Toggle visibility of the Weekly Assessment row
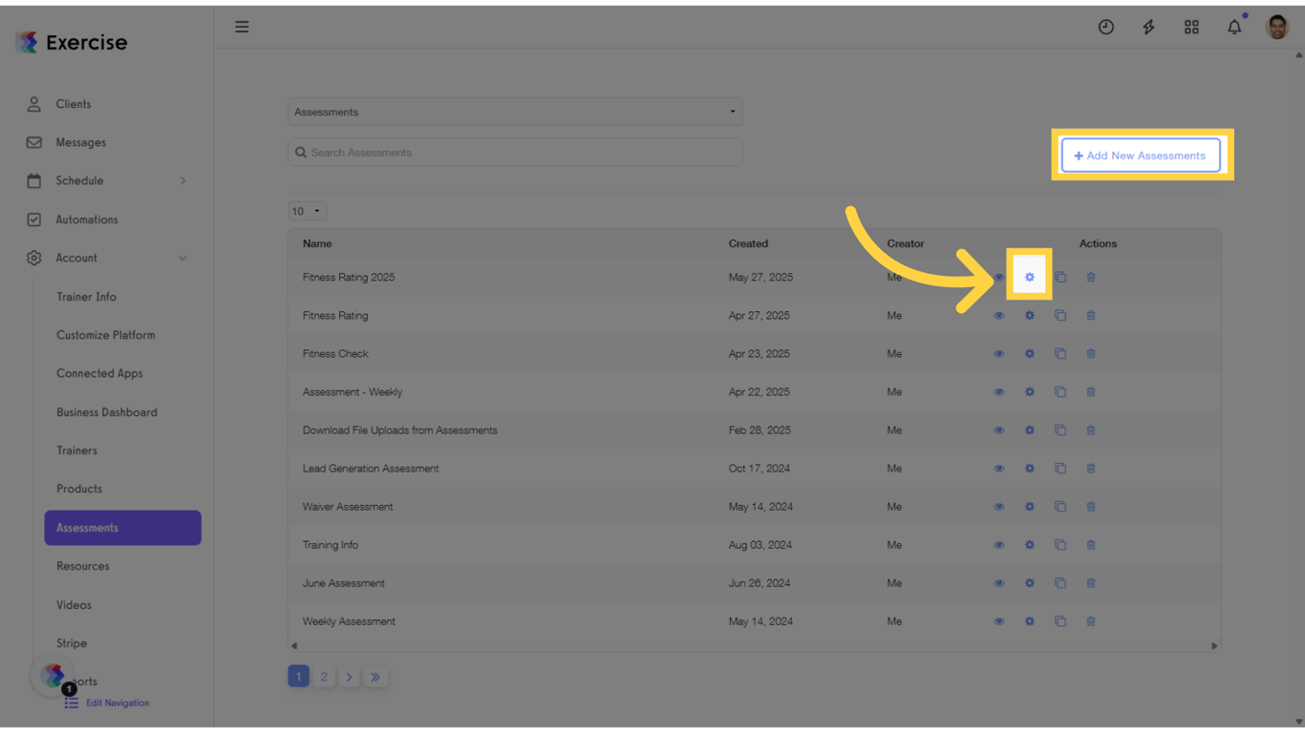Viewport: 1305px width, 733px height. point(999,620)
